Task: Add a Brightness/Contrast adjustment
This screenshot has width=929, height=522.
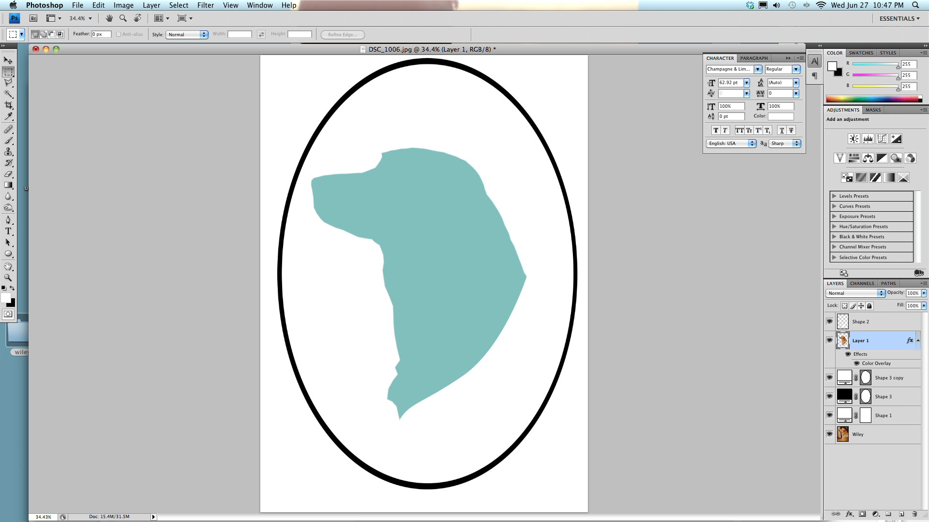Action: (x=854, y=139)
